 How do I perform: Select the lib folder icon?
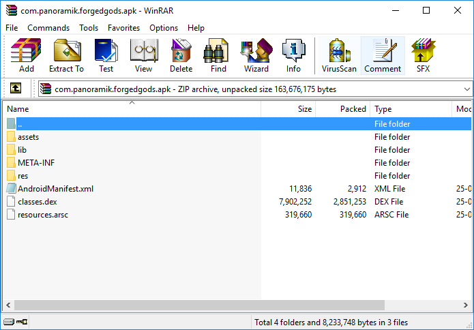click(x=11, y=149)
